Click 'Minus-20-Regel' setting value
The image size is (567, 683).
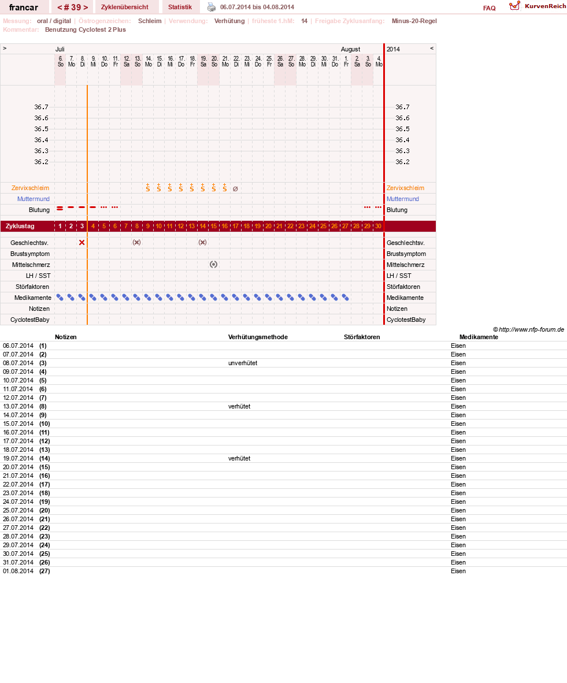pyautogui.click(x=414, y=21)
